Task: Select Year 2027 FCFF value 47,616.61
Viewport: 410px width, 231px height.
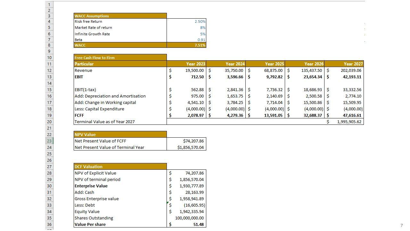Action: click(x=344, y=115)
